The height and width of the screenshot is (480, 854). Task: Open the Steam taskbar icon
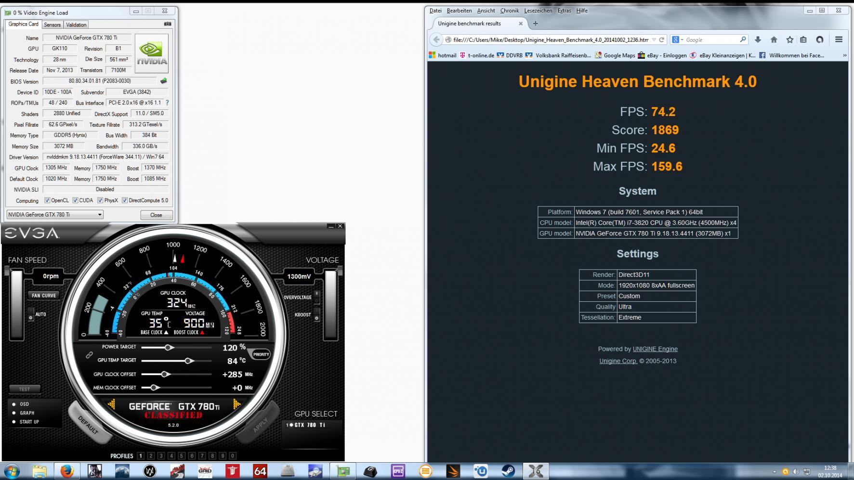508,471
